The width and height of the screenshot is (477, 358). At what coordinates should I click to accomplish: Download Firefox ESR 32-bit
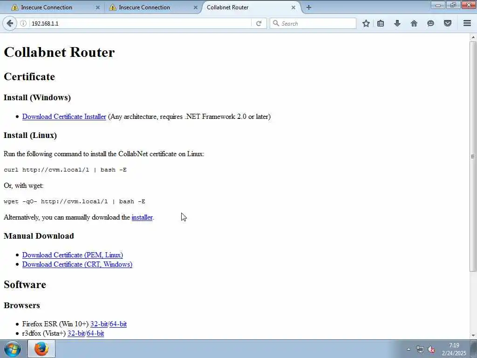(x=99, y=324)
